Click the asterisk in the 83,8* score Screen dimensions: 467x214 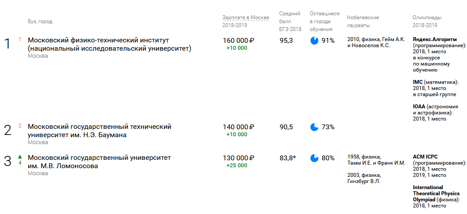pyautogui.click(x=295, y=158)
